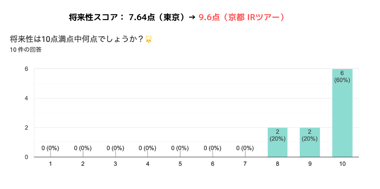Click the 0 (0%) label above score 1

[50, 148]
